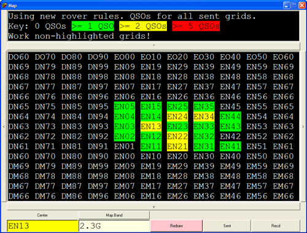Click grid DN90
The height and width of the screenshot is (233, 307).
click(98, 156)
